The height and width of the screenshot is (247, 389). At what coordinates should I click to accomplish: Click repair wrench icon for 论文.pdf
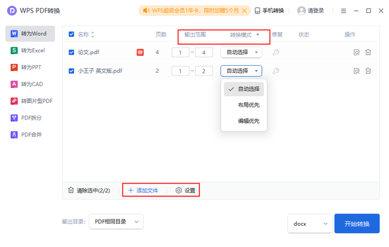tap(276, 52)
